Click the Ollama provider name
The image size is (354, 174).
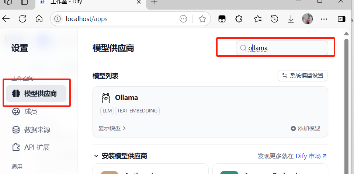pyautogui.click(x=126, y=97)
